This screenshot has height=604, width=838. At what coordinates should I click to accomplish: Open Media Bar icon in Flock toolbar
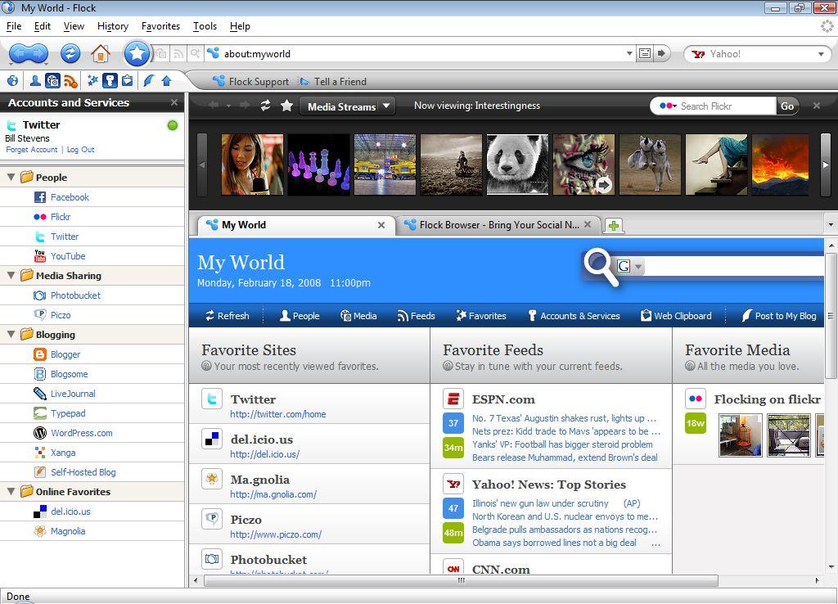52,81
